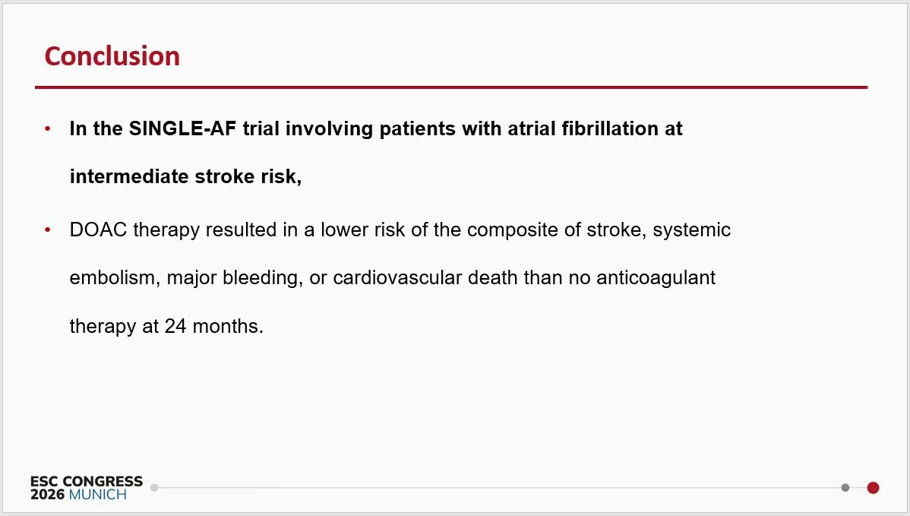This screenshot has width=910, height=516.
Task: Click the word DOAC in second bullet
Action: [98, 230]
